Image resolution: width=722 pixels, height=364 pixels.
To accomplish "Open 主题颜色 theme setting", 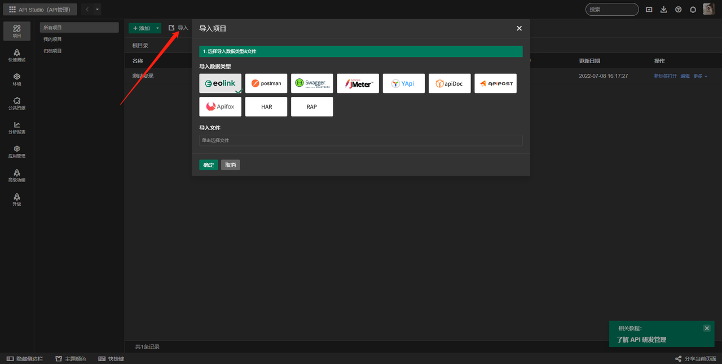I will 71,359.
